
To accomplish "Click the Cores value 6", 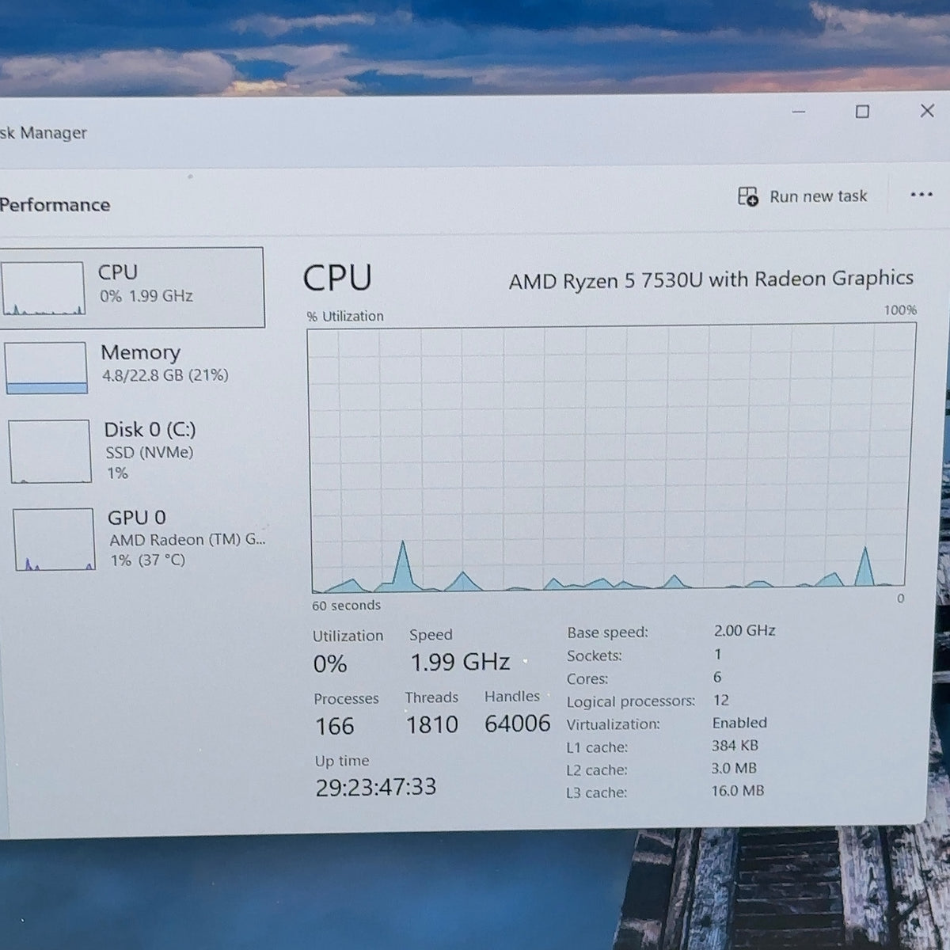I will pos(717,677).
